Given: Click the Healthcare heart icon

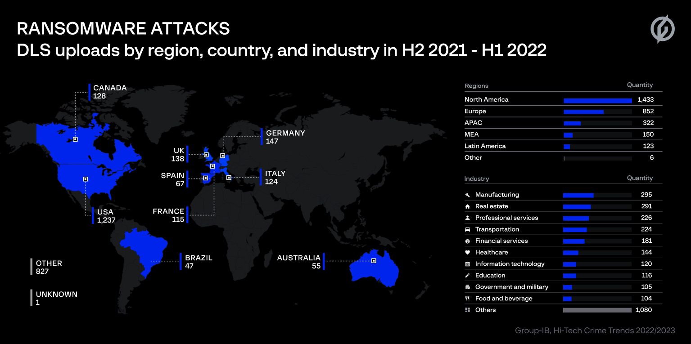Looking at the screenshot, I should coord(468,252).
